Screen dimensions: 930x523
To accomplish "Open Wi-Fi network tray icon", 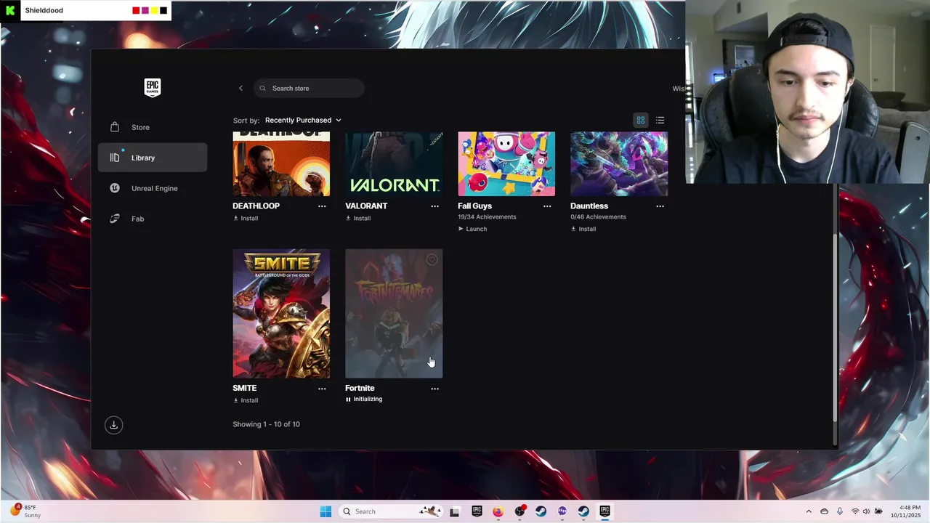I will (x=855, y=511).
